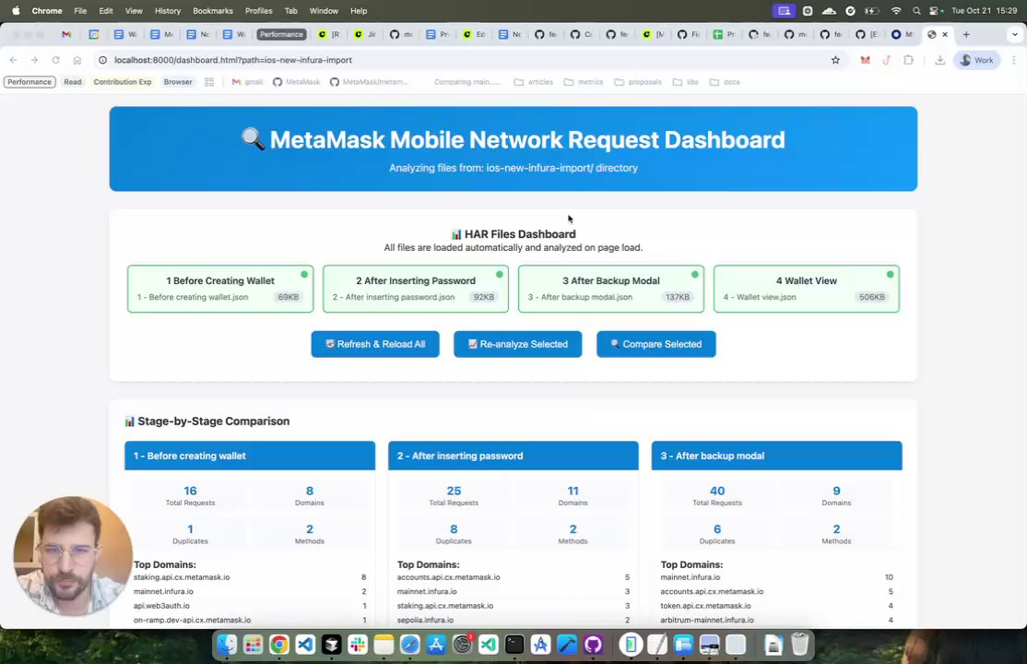Expand the tab search dropdown arrow

[x=1015, y=34]
